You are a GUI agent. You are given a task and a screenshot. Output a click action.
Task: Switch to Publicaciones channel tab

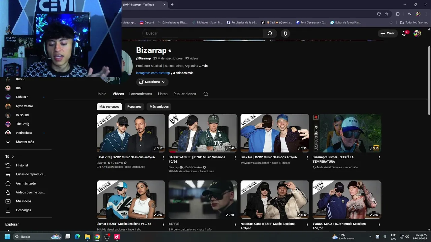coord(185,94)
